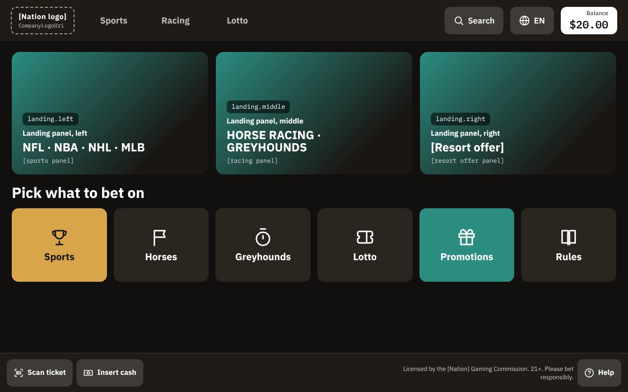This screenshot has width=628, height=392.
Task: Click the question mark help icon
Action: 589,373
